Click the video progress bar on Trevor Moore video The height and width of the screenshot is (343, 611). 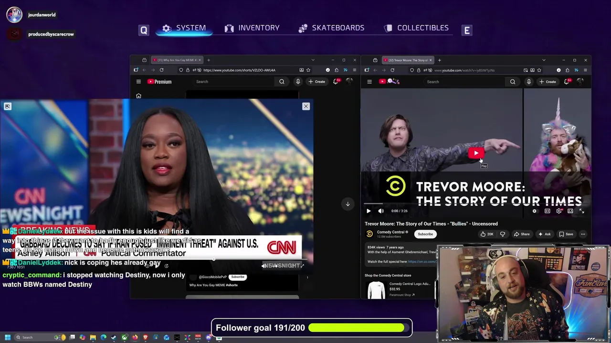476,205
